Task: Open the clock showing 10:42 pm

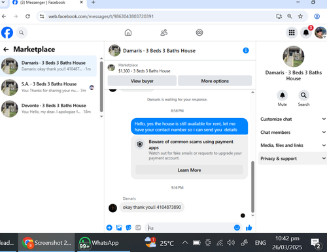Action: click(287, 242)
